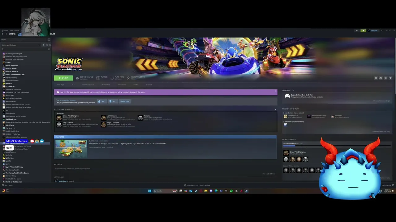Open Spotify from the taskbar
Screen dimensions: 396x222
(x=231, y=191)
